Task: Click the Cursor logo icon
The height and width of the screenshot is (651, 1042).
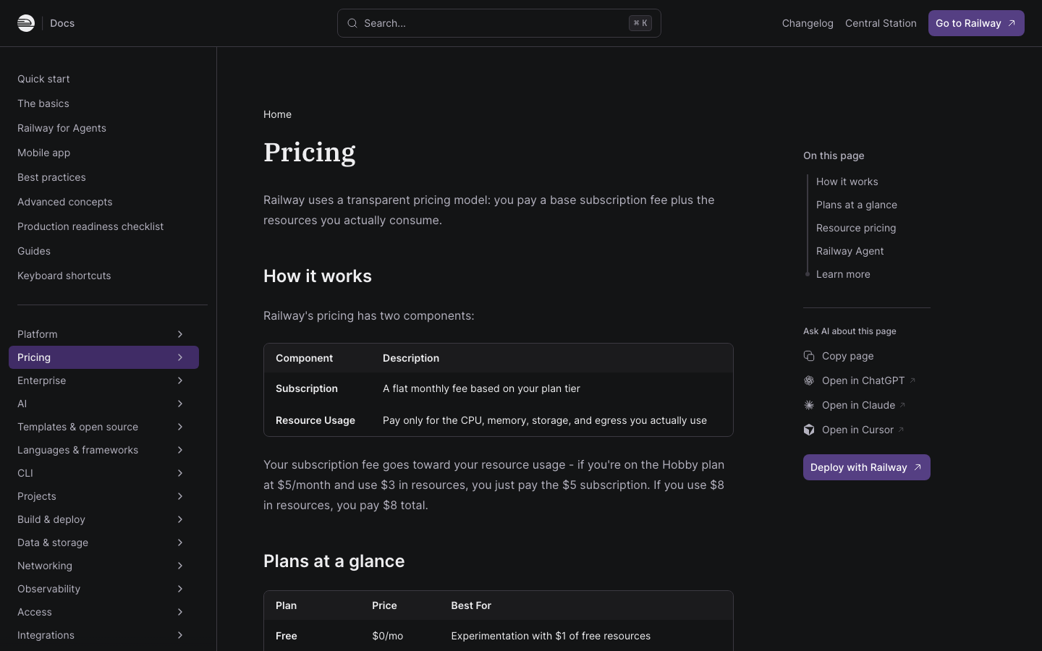Action: [x=809, y=430]
